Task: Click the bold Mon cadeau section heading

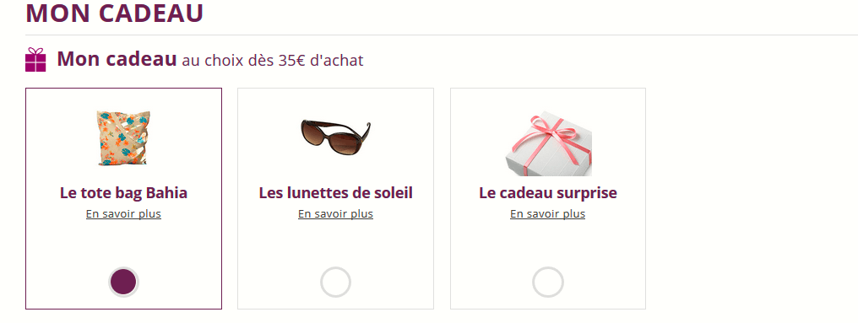Action: click(x=117, y=59)
